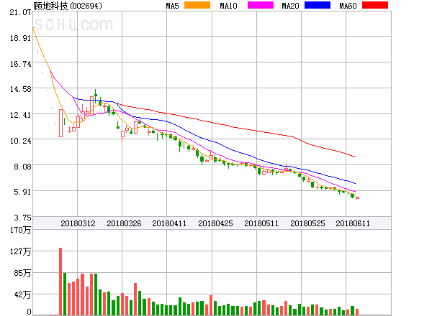The width and height of the screenshot is (432, 316).
Task: Click the 5.91 price axis label
Action: [x=22, y=192]
